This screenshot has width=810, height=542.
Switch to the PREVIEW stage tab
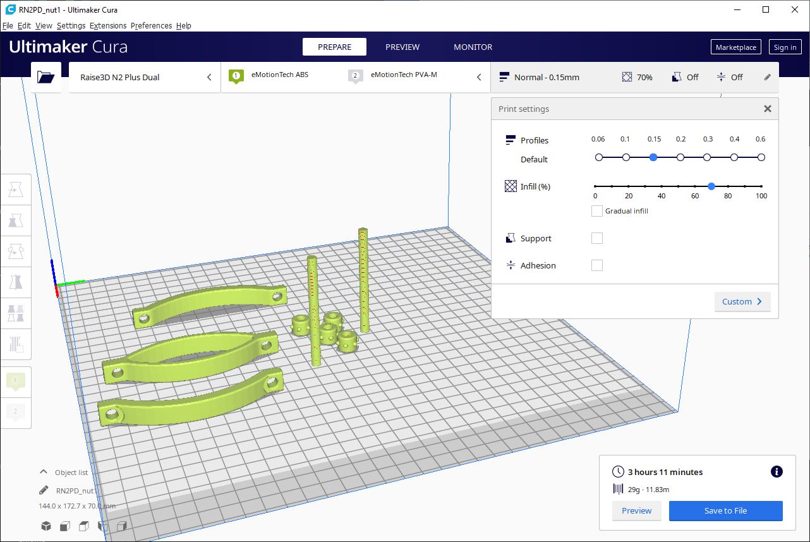(x=402, y=47)
